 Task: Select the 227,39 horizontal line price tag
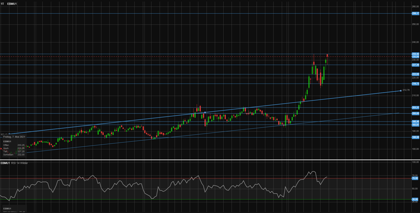(x=415, y=65)
